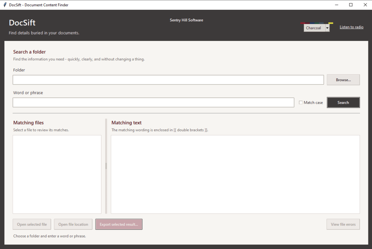Click Open file location button
Viewport: 372px width, 249px height.
73,224
